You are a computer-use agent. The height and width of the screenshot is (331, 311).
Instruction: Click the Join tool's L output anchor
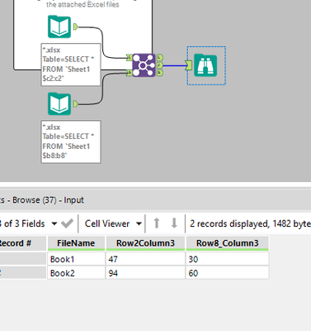(x=160, y=57)
